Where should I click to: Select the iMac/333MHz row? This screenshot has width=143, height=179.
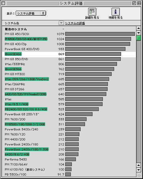coord(69,64)
